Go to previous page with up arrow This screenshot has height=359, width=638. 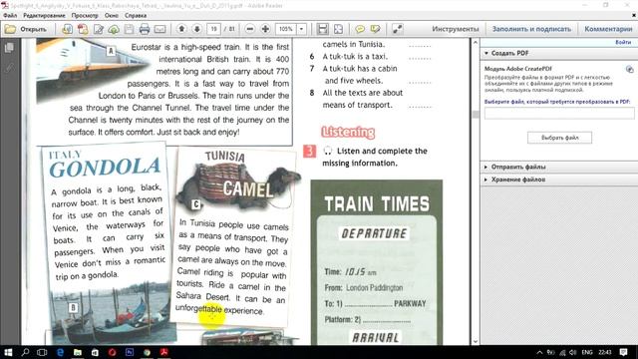pos(181,29)
